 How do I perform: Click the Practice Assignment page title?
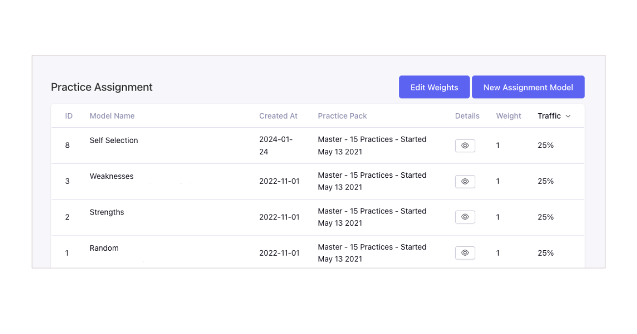(x=101, y=87)
